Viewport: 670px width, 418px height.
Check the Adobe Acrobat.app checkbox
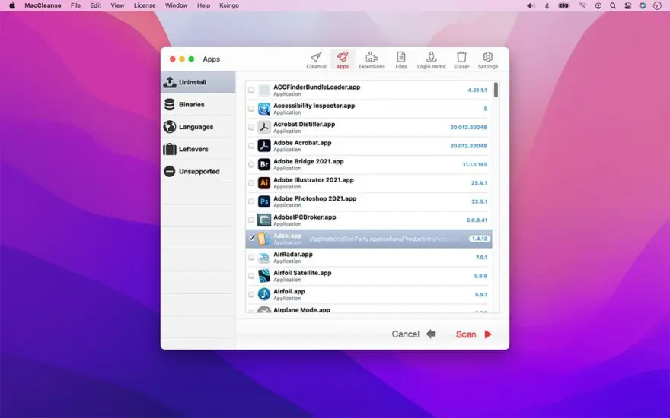coord(251,146)
